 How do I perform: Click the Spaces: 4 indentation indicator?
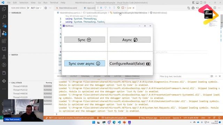tap(177, 118)
